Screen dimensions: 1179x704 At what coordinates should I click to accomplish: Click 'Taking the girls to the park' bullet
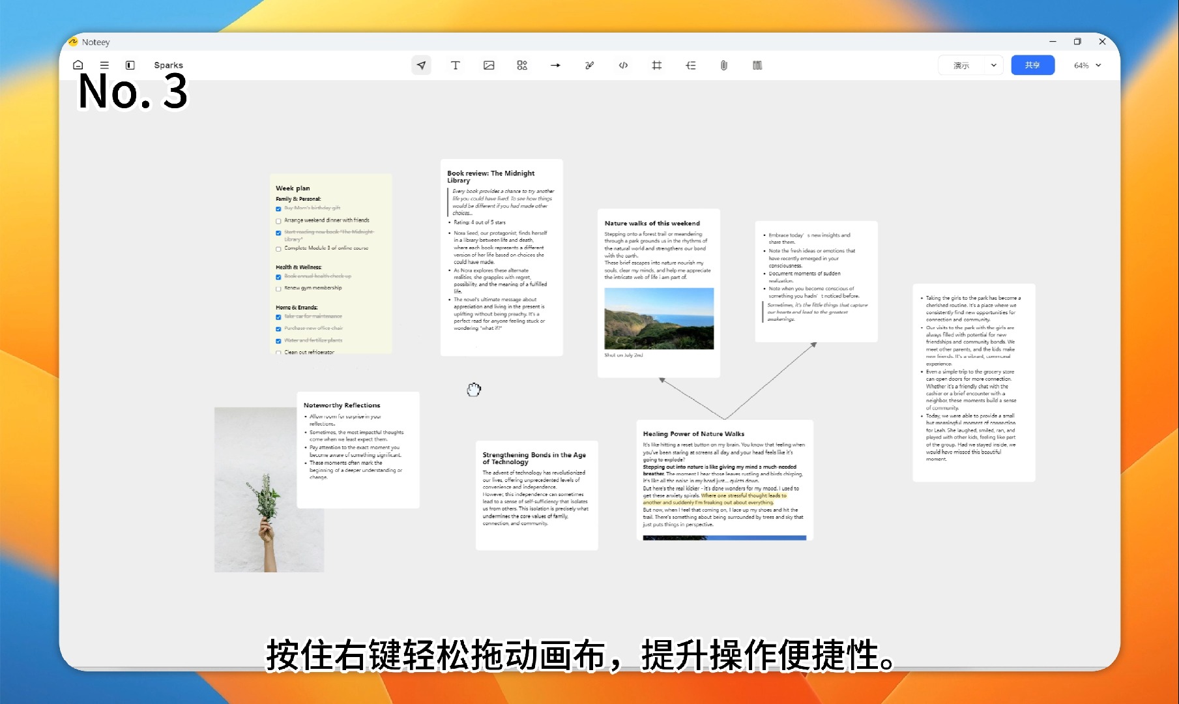[x=972, y=309]
